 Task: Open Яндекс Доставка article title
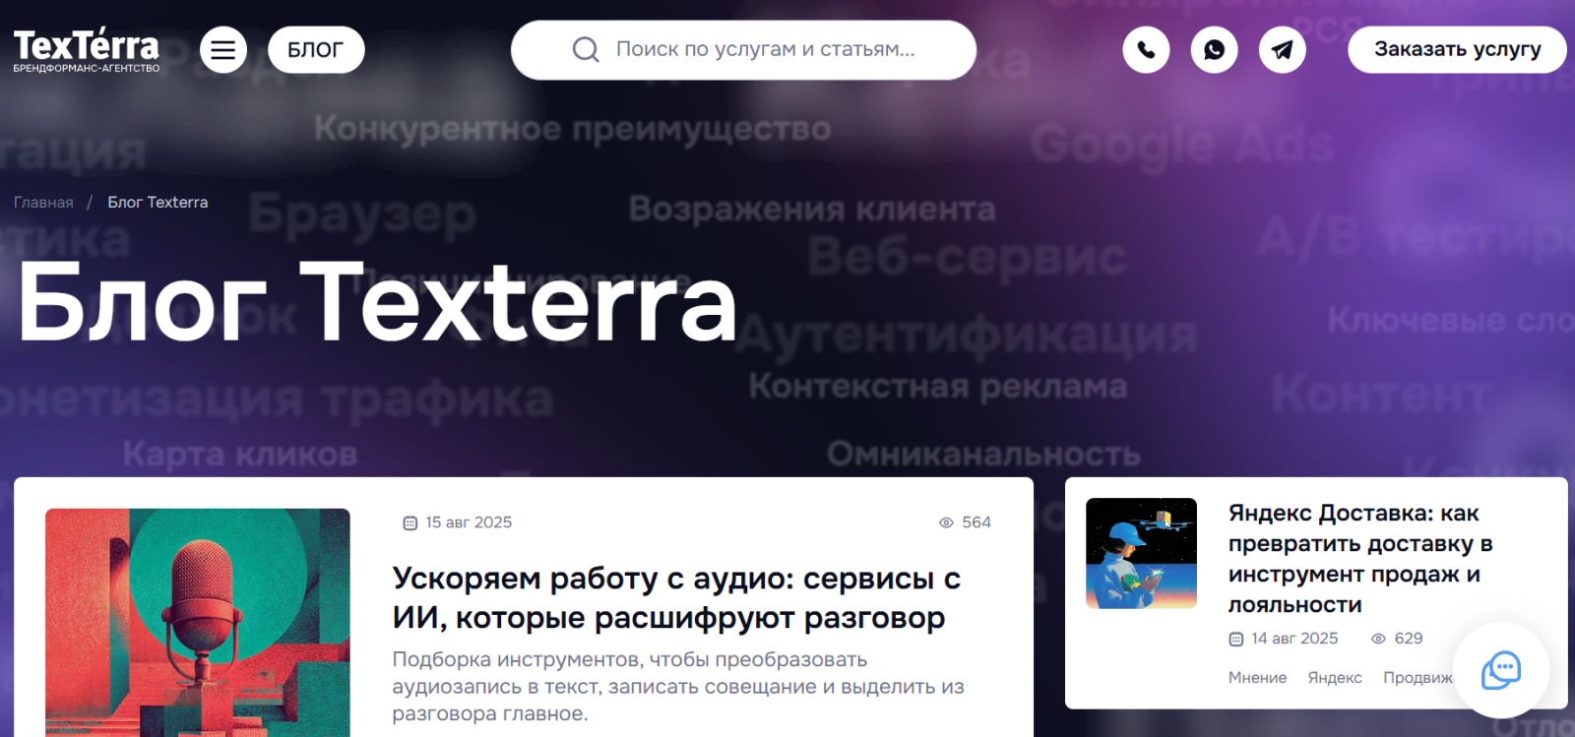1359,559
